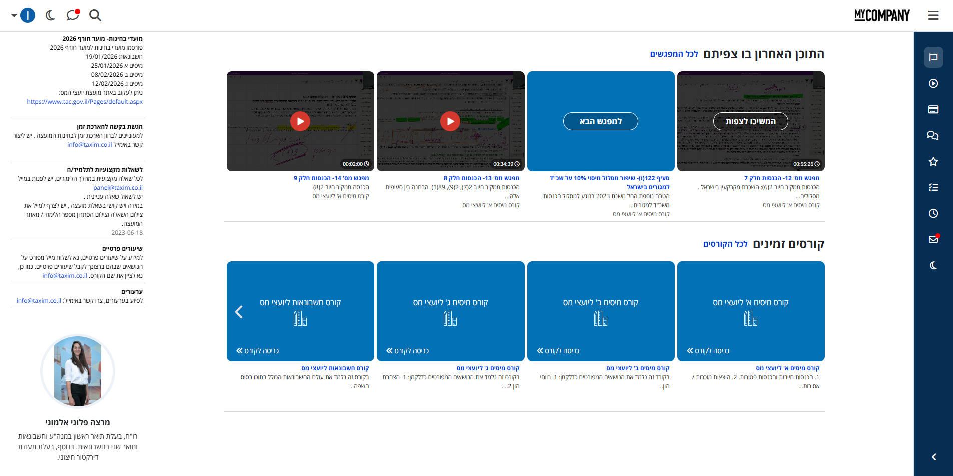Image resolution: width=953 pixels, height=476 pixels.
Task: Toggle night mode moon in right sidebar
Action: pos(933,265)
